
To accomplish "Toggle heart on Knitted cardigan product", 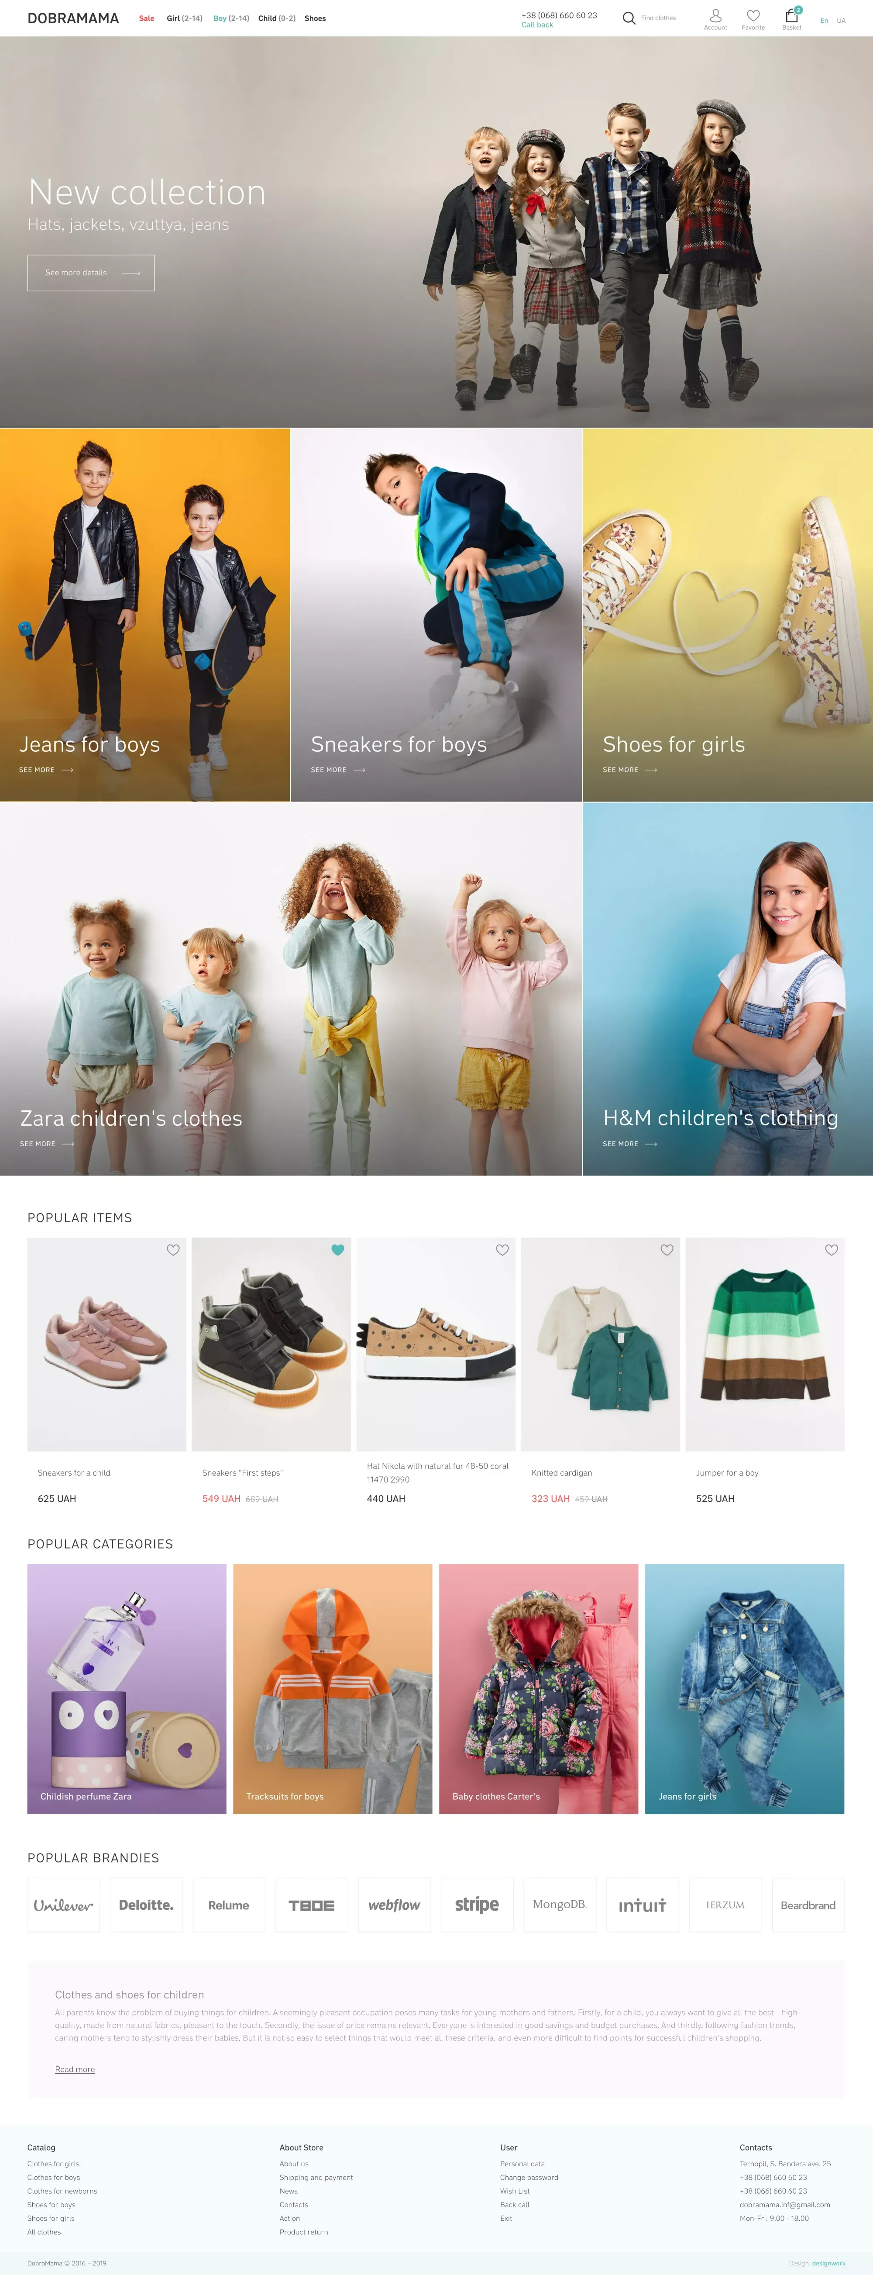I will point(667,1250).
